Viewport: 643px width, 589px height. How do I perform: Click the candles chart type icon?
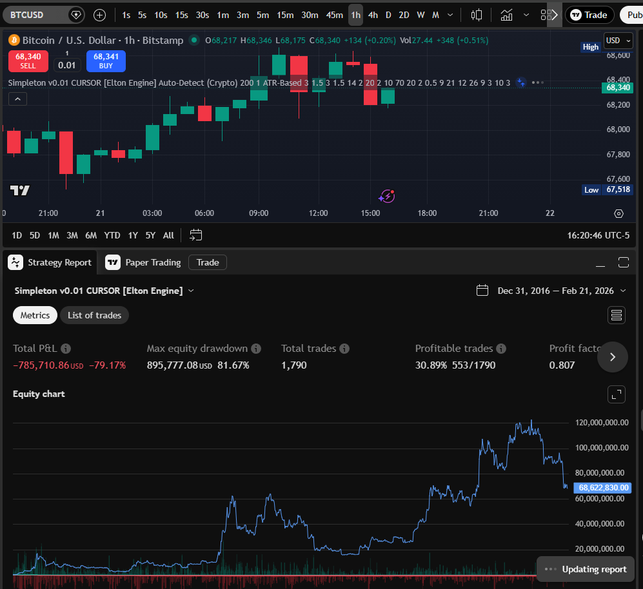(477, 14)
